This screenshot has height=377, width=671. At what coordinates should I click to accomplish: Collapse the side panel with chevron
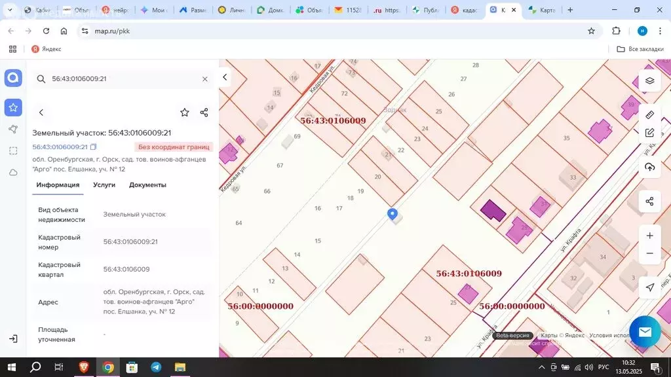pos(225,77)
